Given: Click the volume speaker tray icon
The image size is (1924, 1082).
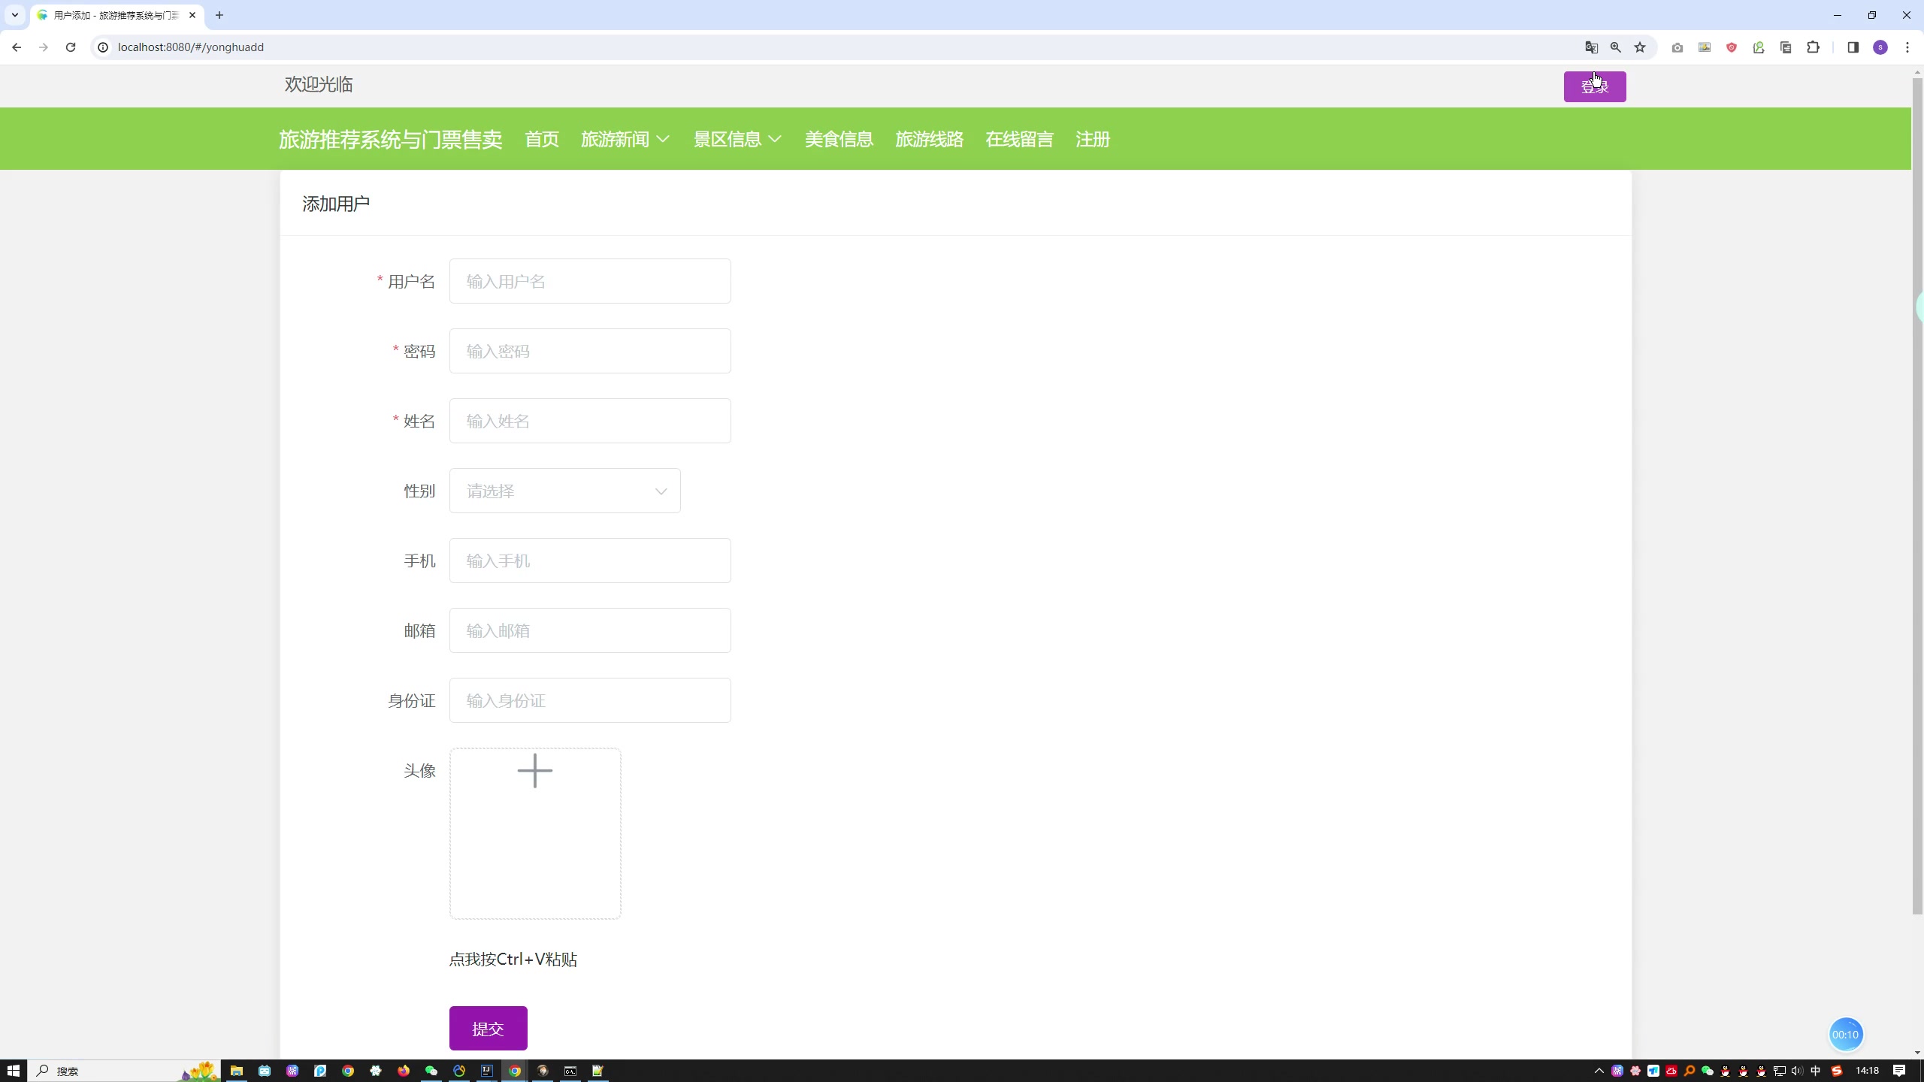Looking at the screenshot, I should pyautogui.click(x=1797, y=1071).
